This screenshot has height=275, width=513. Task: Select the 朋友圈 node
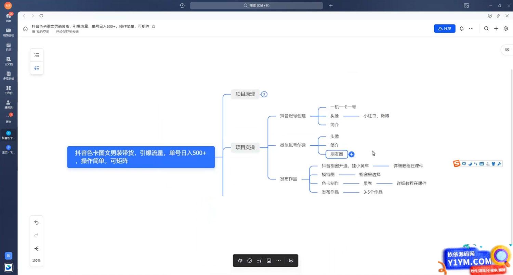[337, 154]
